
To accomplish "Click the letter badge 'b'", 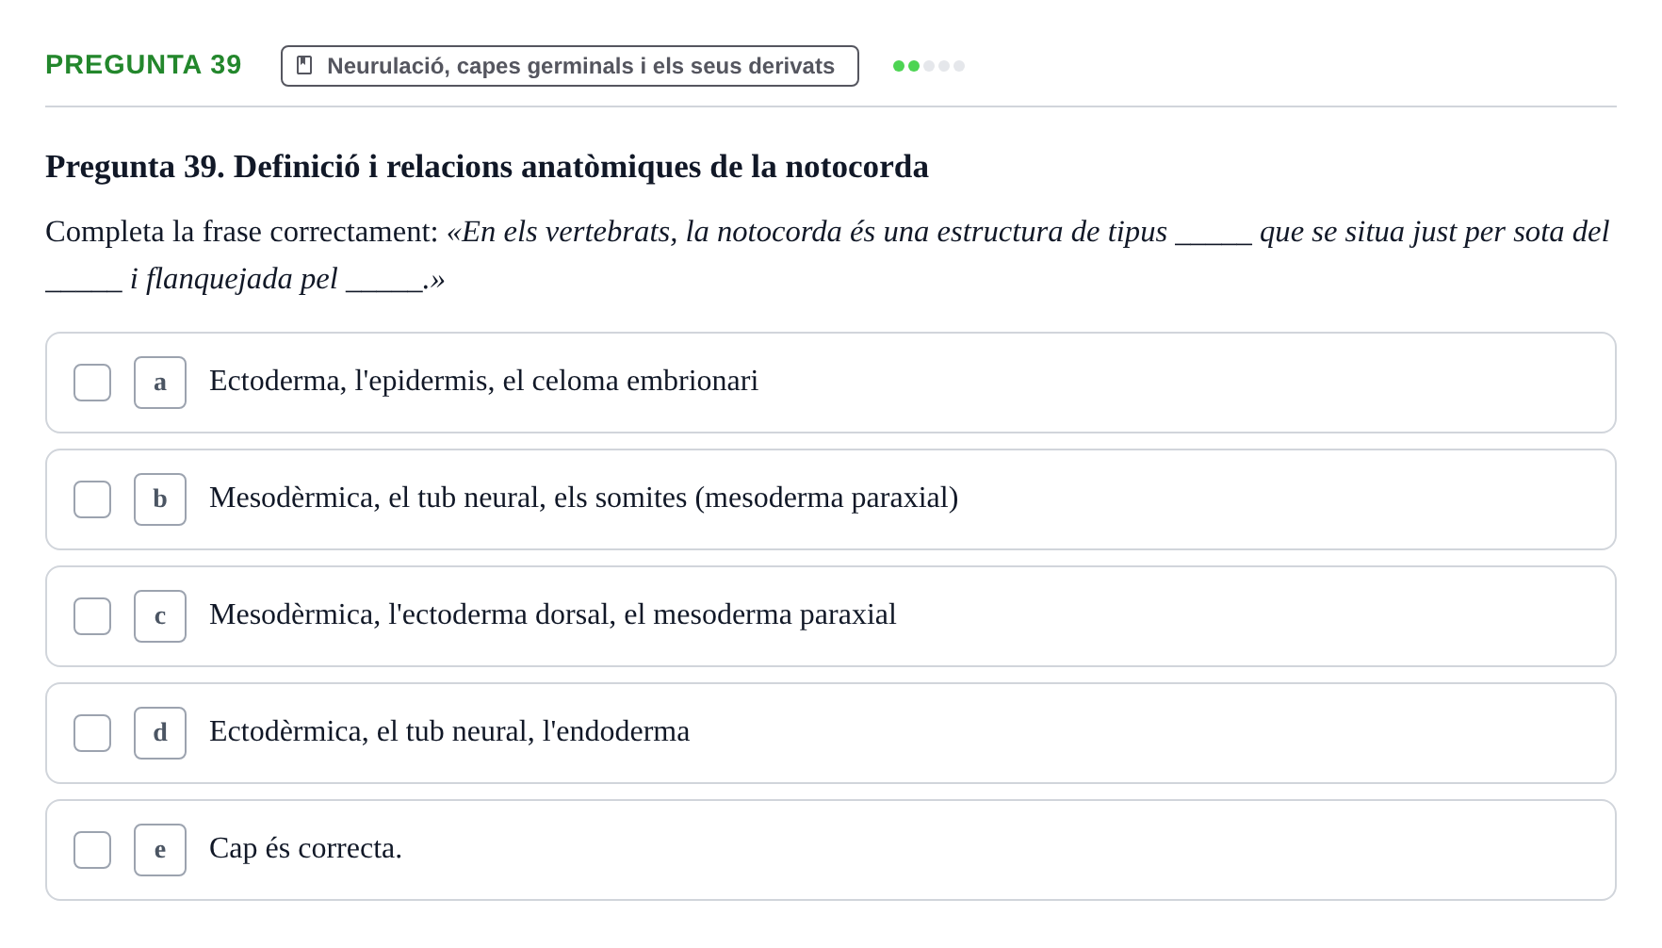I will pos(160,499).
